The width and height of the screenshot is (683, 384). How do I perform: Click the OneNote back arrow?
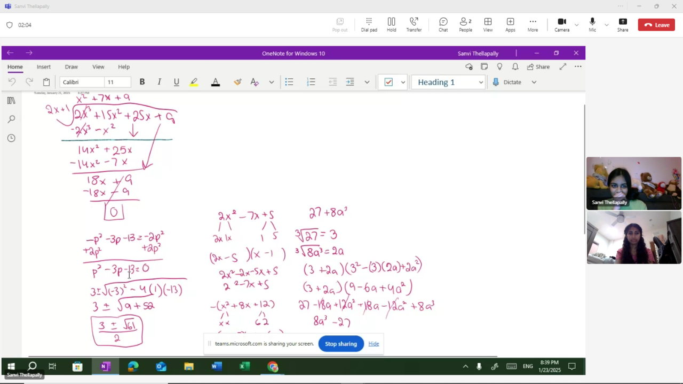point(10,53)
